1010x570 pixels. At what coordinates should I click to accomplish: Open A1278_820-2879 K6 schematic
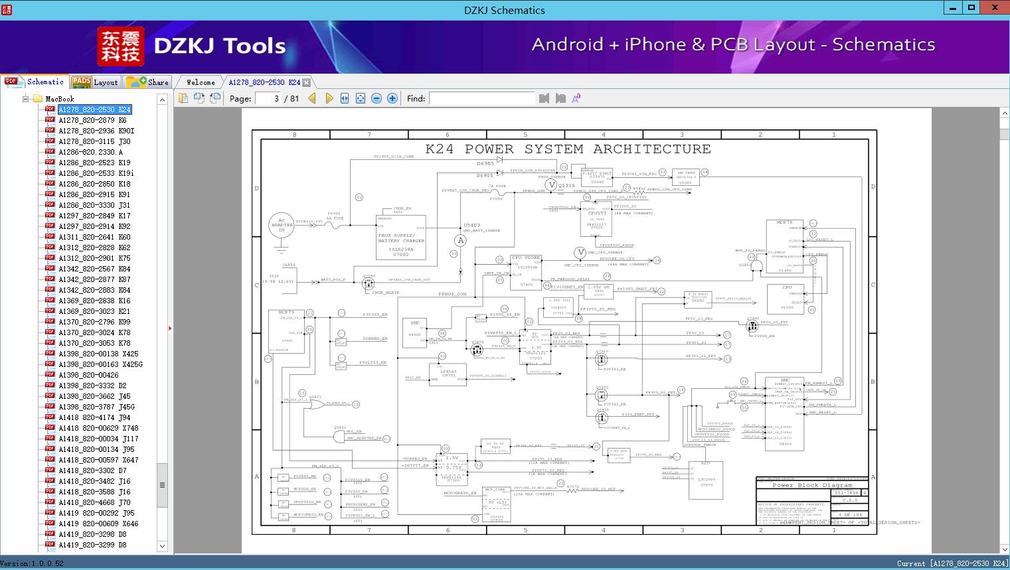(x=92, y=120)
